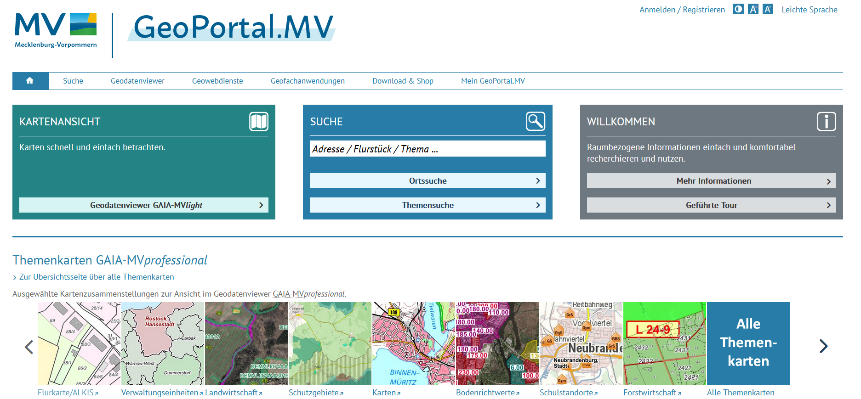Viewport: 861px width, 399px height.
Task: Open the Karten Binnenmüritz thumbnail
Action: pyautogui.click(x=414, y=343)
